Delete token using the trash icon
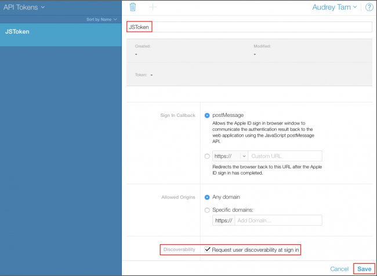This screenshot has height=276, width=377. [133, 7]
